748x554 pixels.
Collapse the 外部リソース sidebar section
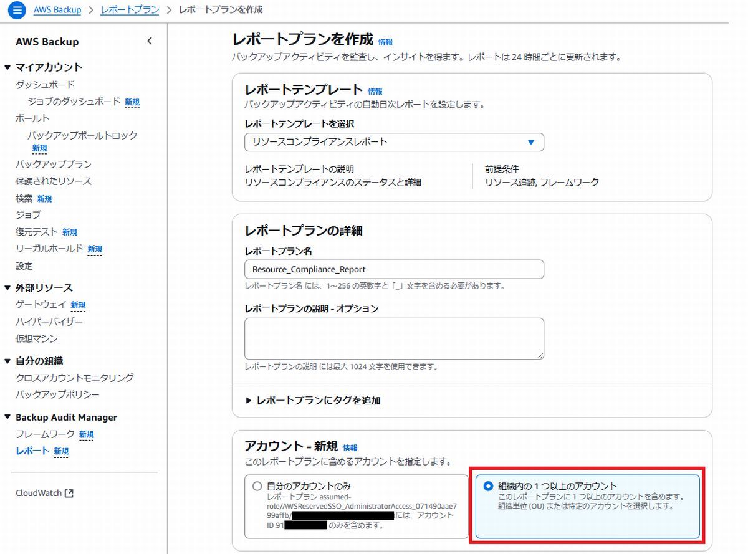[7, 288]
